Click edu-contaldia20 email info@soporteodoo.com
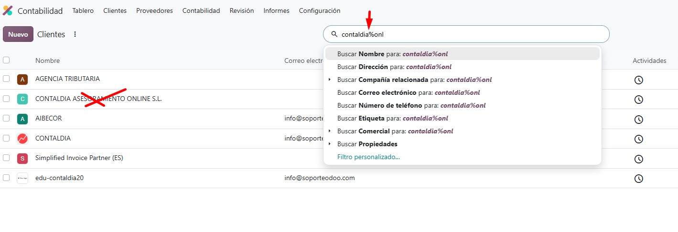The image size is (678, 232). [x=320, y=178]
